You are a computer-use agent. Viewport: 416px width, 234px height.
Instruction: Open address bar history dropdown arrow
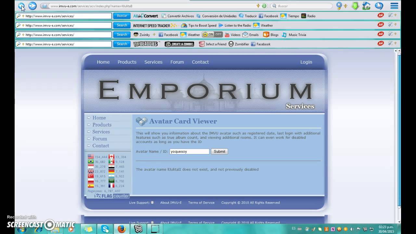258,6
